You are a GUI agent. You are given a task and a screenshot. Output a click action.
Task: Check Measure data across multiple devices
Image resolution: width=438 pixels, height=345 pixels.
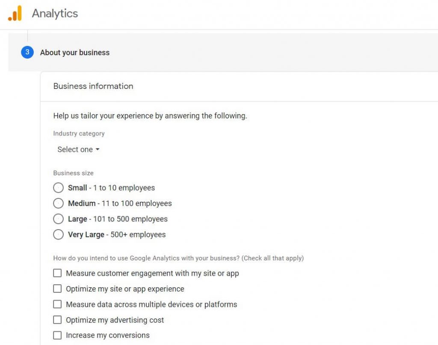click(57, 304)
